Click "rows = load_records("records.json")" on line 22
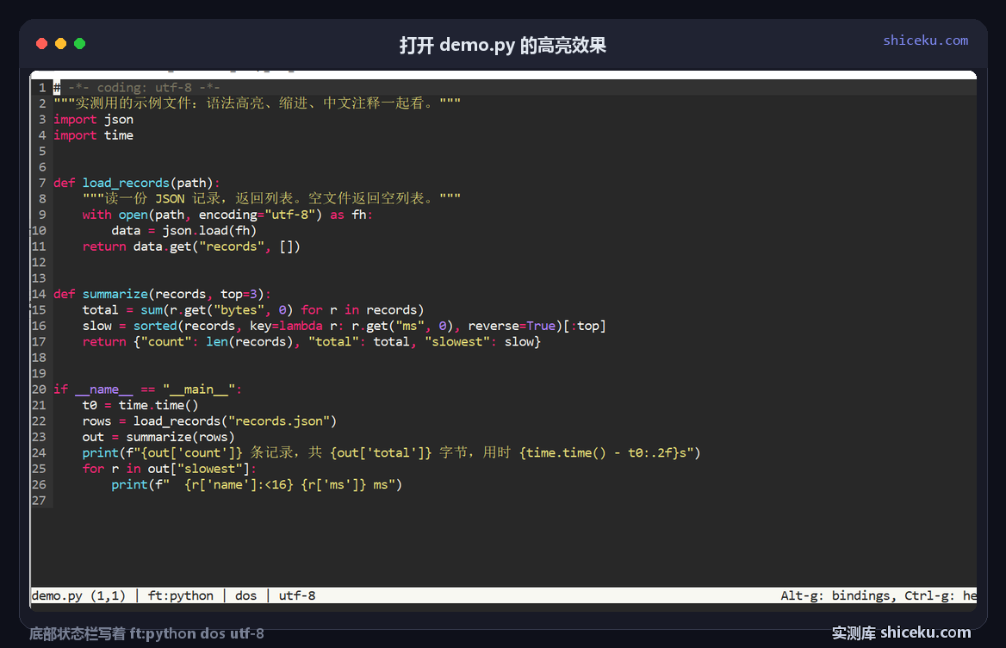 [x=210, y=421]
